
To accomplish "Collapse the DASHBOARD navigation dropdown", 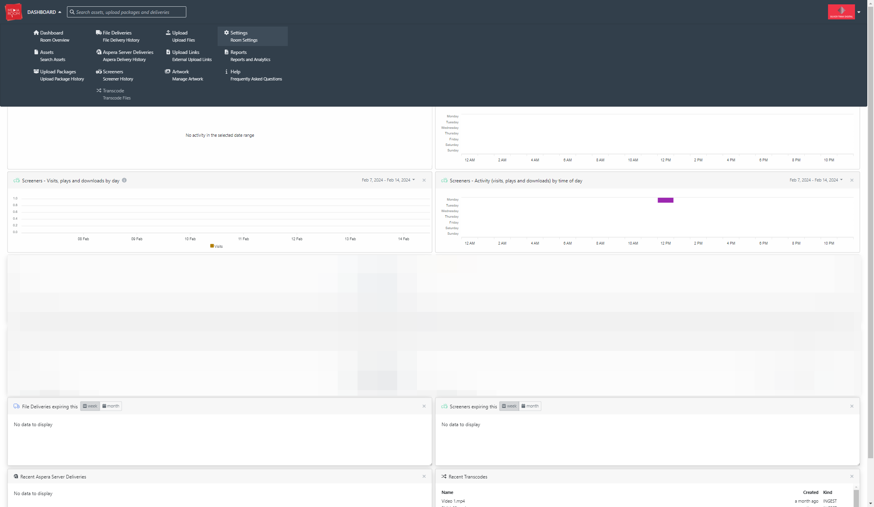I will coord(44,12).
